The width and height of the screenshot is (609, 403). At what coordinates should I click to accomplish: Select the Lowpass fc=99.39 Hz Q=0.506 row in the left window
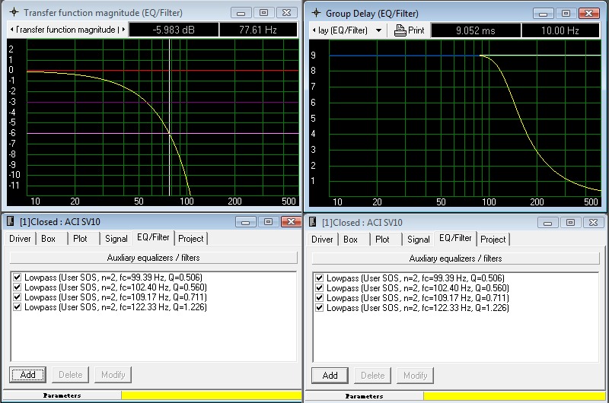click(x=113, y=278)
